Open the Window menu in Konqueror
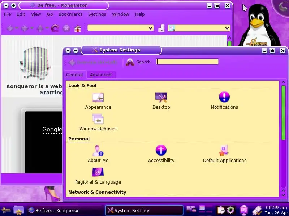This screenshot has height=216, width=289. (121, 14)
